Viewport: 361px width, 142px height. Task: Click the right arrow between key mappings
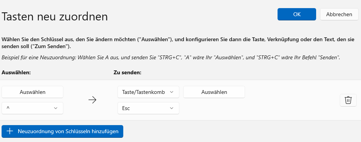pos(92,100)
